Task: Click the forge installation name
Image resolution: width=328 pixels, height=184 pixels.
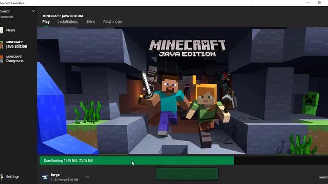Action: point(55,175)
